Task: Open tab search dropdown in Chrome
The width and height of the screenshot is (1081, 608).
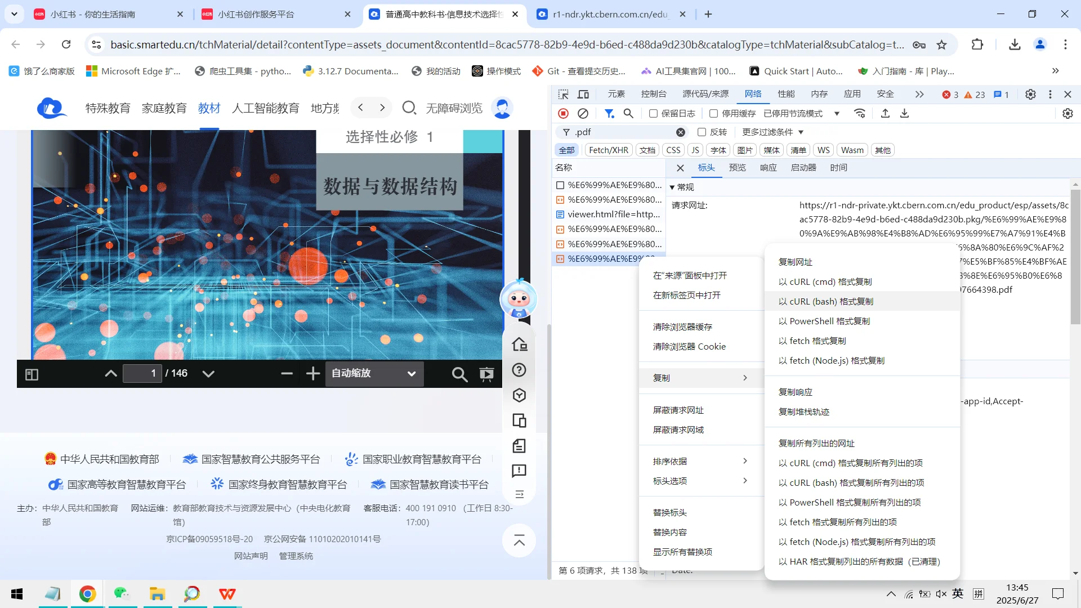Action: click(x=14, y=14)
